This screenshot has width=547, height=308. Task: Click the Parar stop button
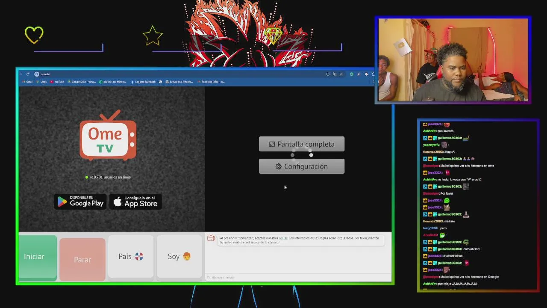coord(82,260)
